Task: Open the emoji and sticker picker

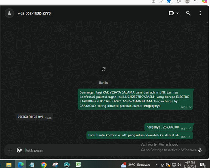Action: pyautogui.click(x=19, y=150)
